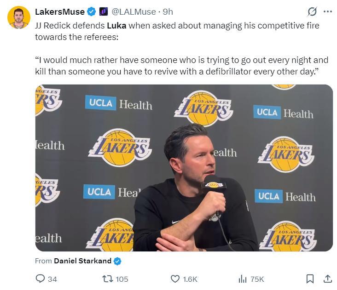The height and width of the screenshot is (290, 337).
Task: Click the Grok explain icon
Action: pyautogui.click(x=312, y=11)
